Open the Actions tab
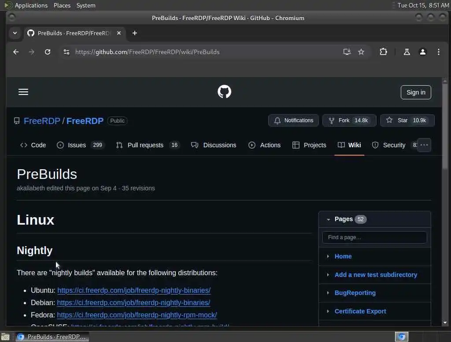This screenshot has height=342, width=451. click(264, 146)
